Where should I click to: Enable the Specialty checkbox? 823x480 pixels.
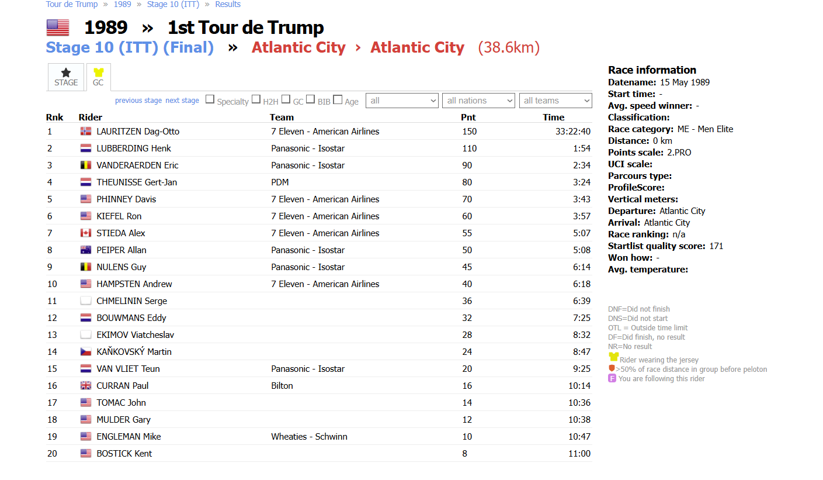(x=210, y=99)
